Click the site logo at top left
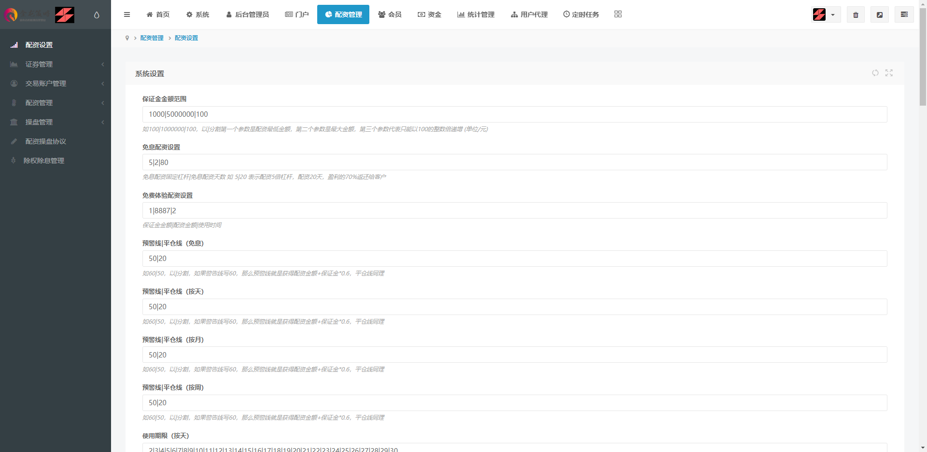The height and width of the screenshot is (452, 927). [39, 15]
